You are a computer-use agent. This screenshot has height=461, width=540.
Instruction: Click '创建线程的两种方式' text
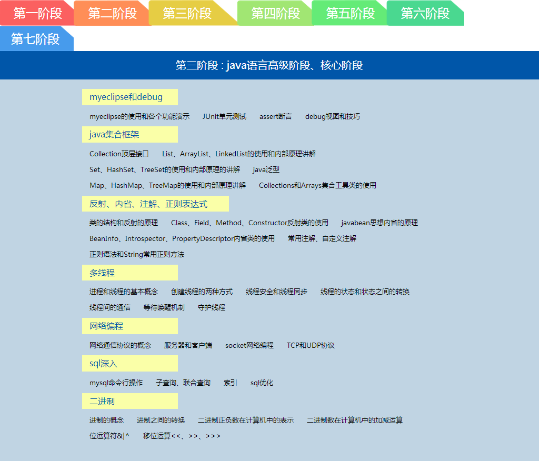[202, 292]
